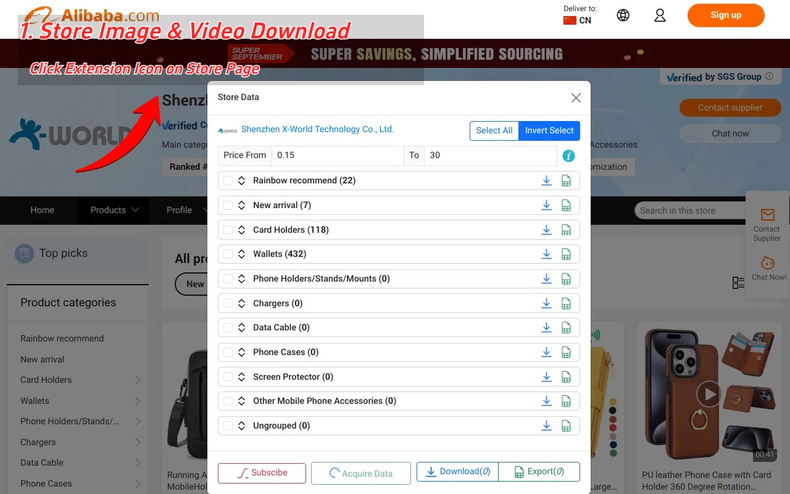
Task: Open the Products dropdown in store nav
Action: tap(115, 210)
